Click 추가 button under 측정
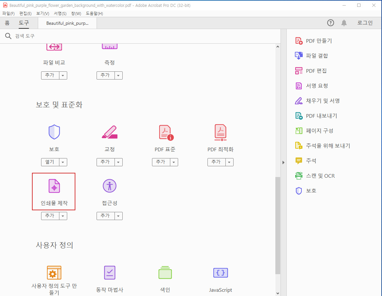The width and height of the screenshot is (382, 296). tap(106, 75)
